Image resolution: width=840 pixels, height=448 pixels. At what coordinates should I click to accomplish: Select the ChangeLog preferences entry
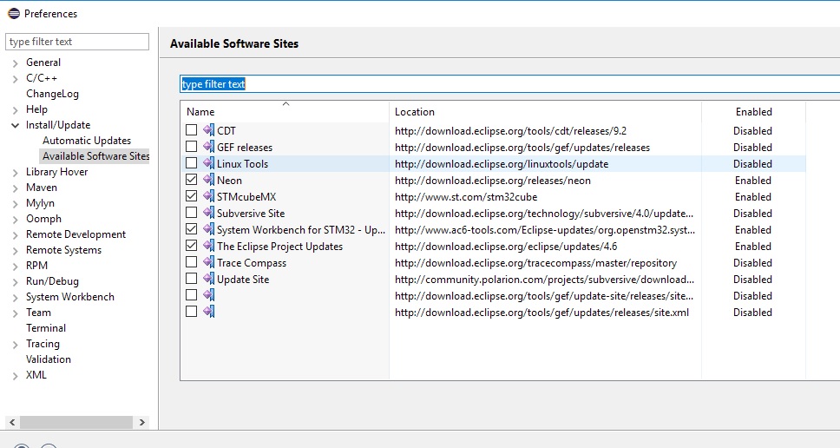[x=52, y=94]
